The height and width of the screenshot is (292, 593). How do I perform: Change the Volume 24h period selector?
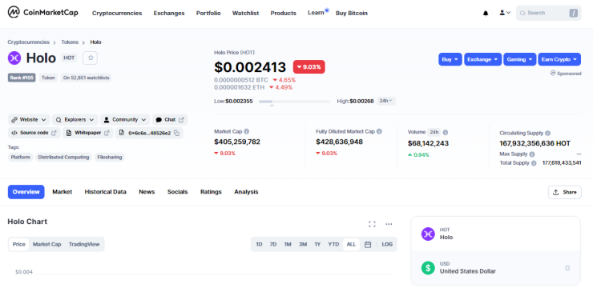tap(434, 132)
